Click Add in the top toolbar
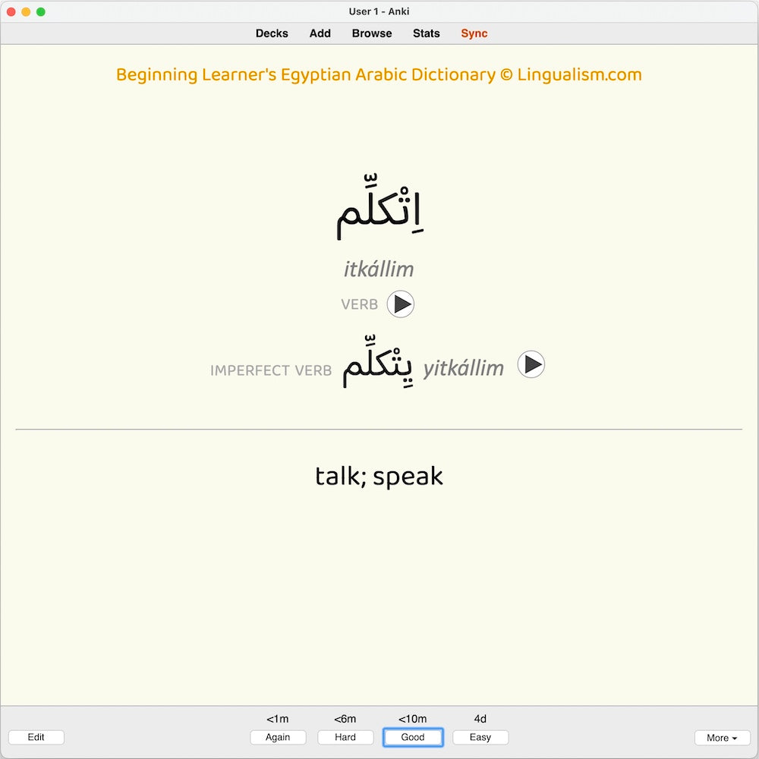759x759 pixels. (320, 33)
